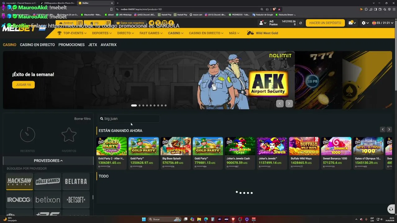
Task: Open the ES language and time dropdown
Action: (383, 23)
